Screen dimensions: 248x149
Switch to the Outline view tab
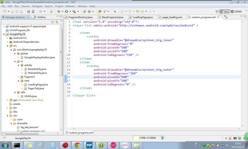pos(40,17)
